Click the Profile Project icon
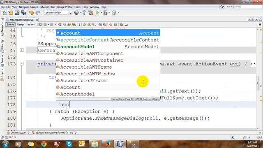 (x=114, y=13)
